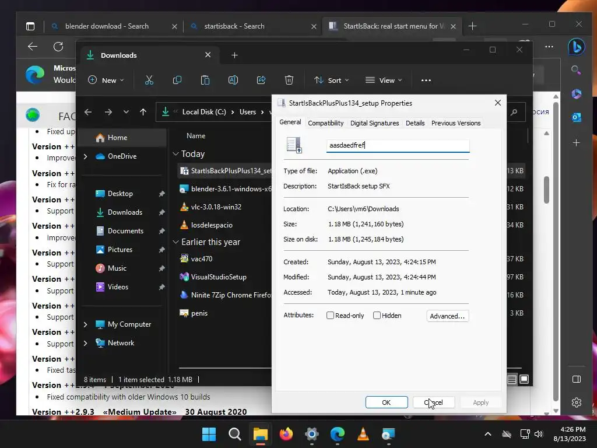The height and width of the screenshot is (448, 597).
Task: Switch to the Previous Versions tab
Action: click(x=456, y=123)
